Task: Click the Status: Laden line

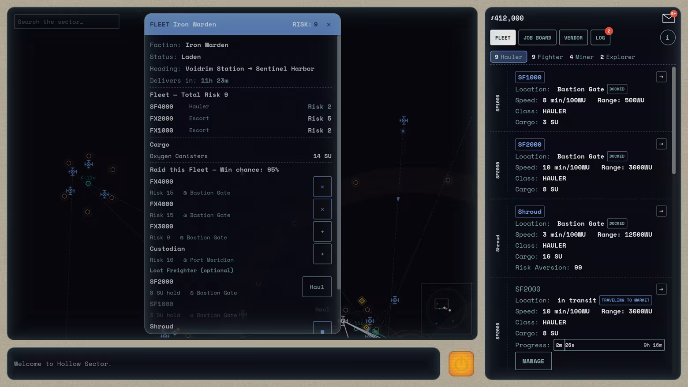Action: click(175, 57)
